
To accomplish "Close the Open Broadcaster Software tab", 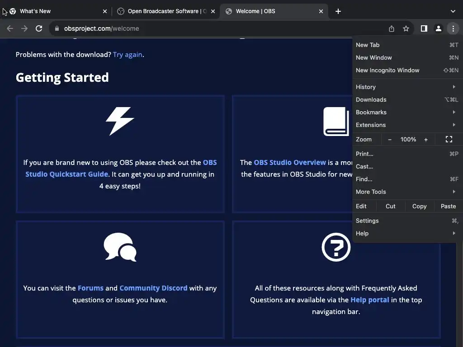I will pos(213,11).
